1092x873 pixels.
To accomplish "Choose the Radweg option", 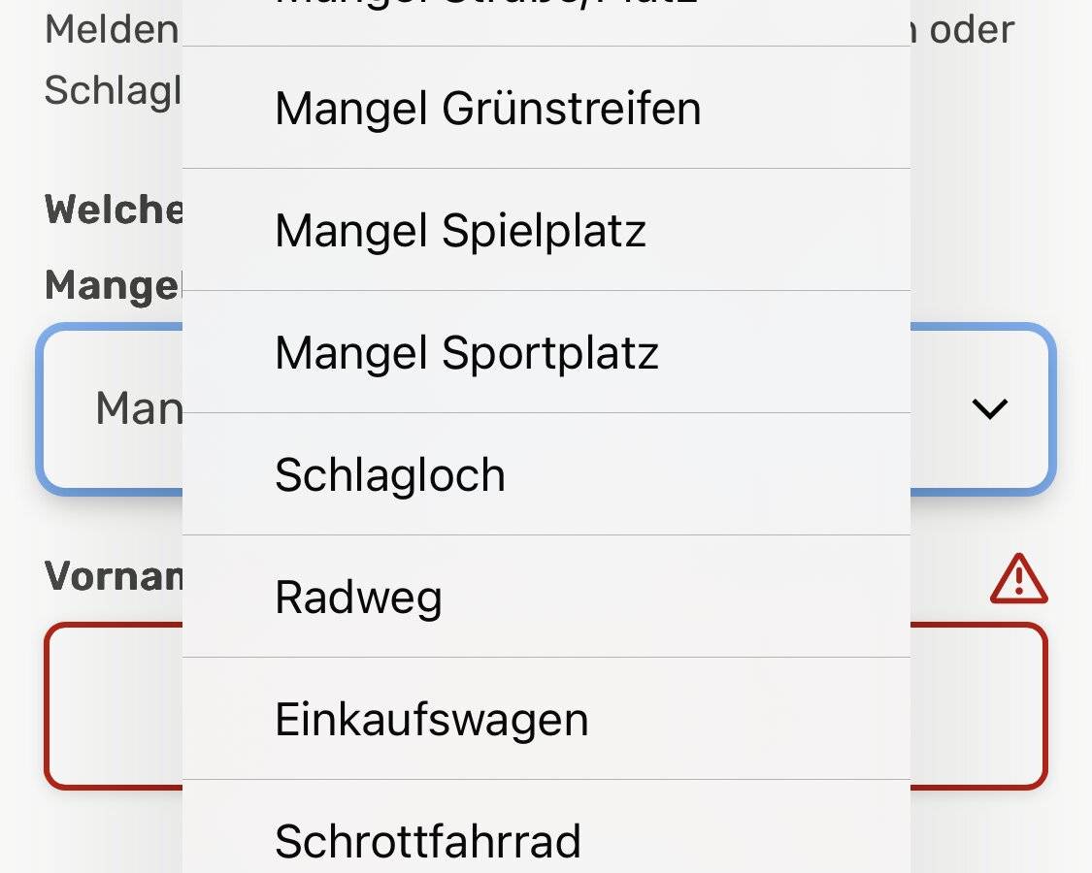I will 358,598.
